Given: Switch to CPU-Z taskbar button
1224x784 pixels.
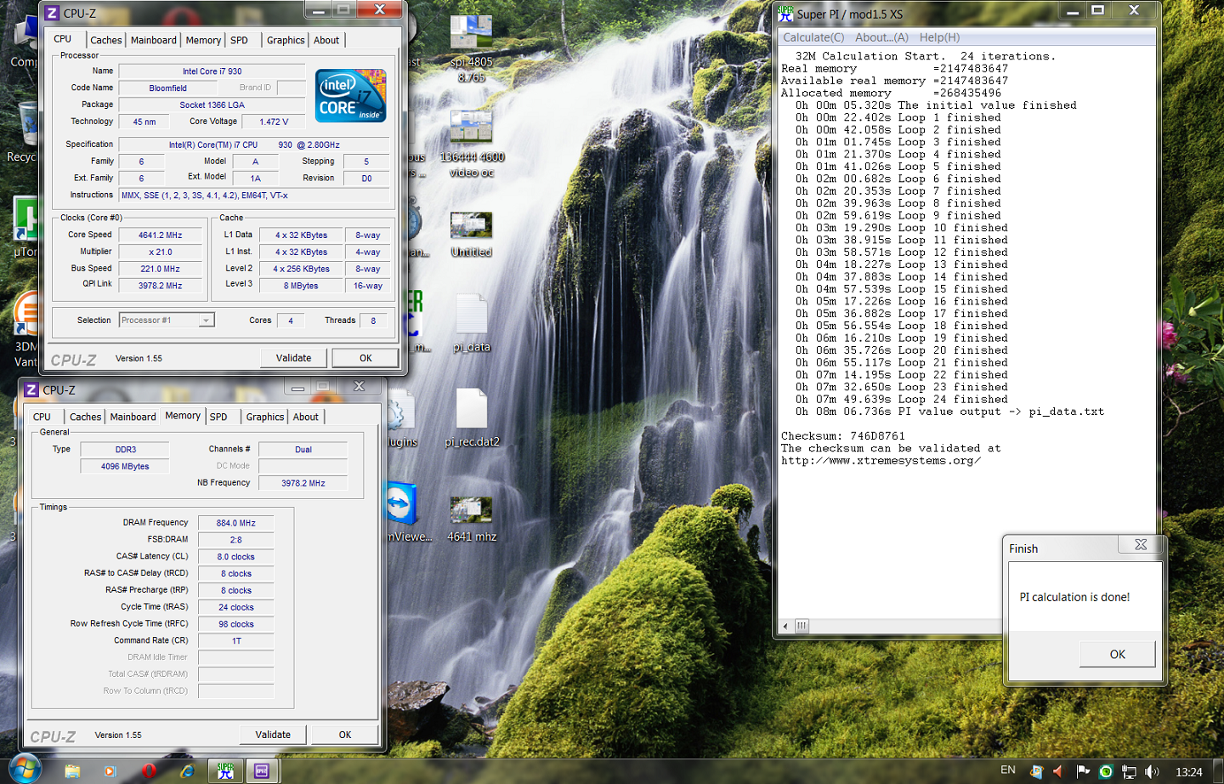Looking at the screenshot, I should (x=263, y=771).
